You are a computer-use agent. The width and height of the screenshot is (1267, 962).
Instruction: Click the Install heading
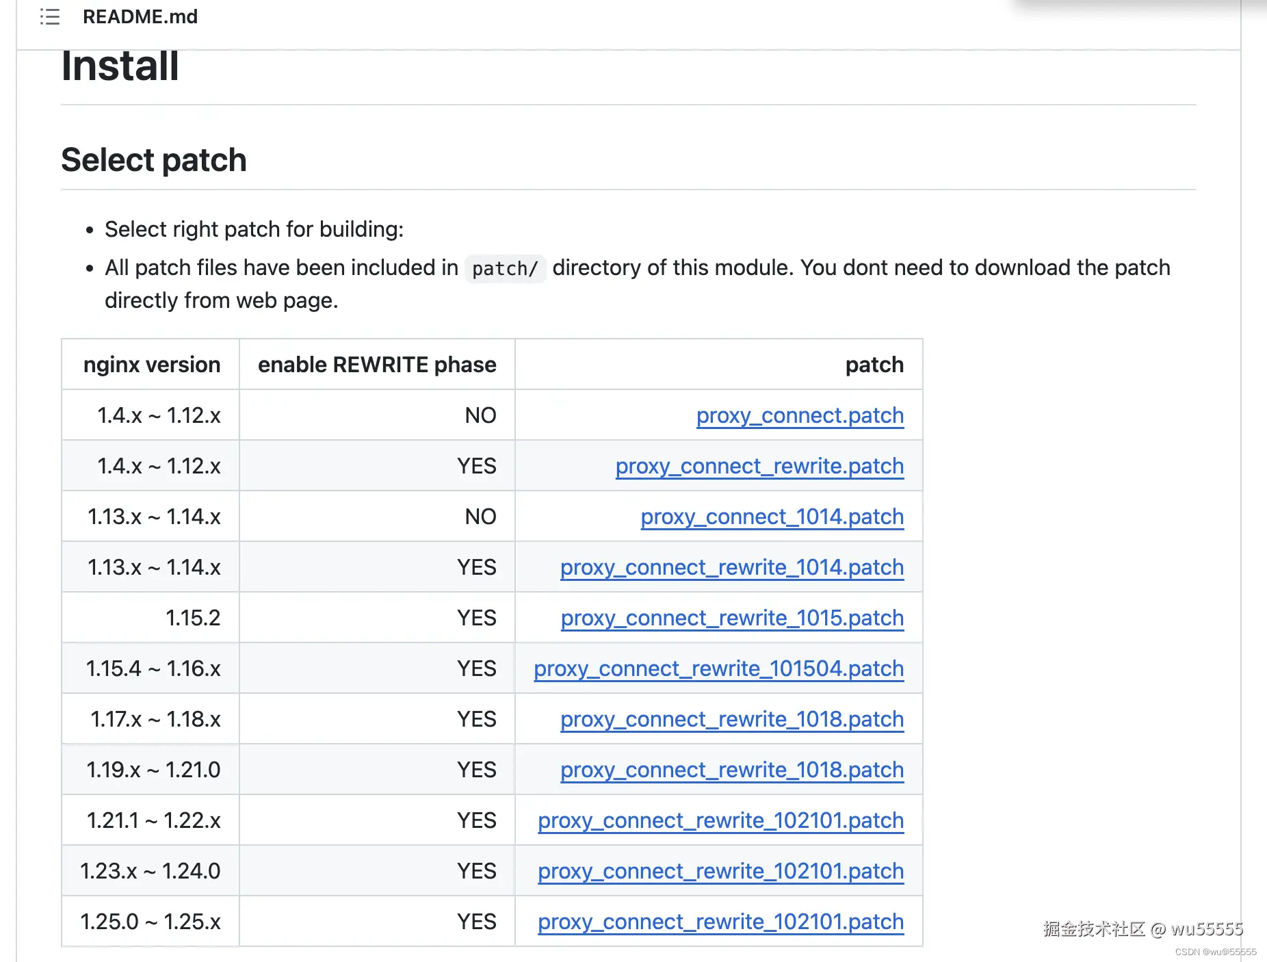pos(120,66)
